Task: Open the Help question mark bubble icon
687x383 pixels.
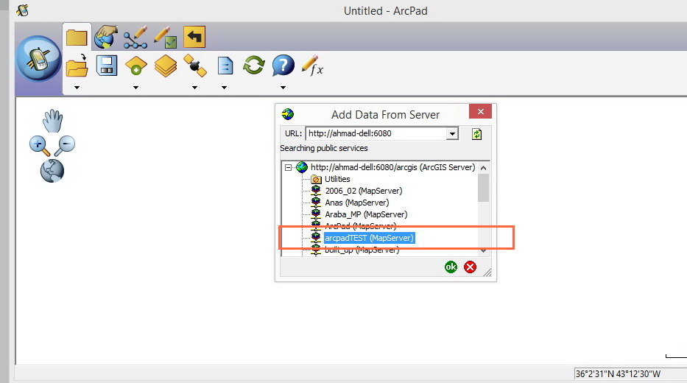Action: 283,66
